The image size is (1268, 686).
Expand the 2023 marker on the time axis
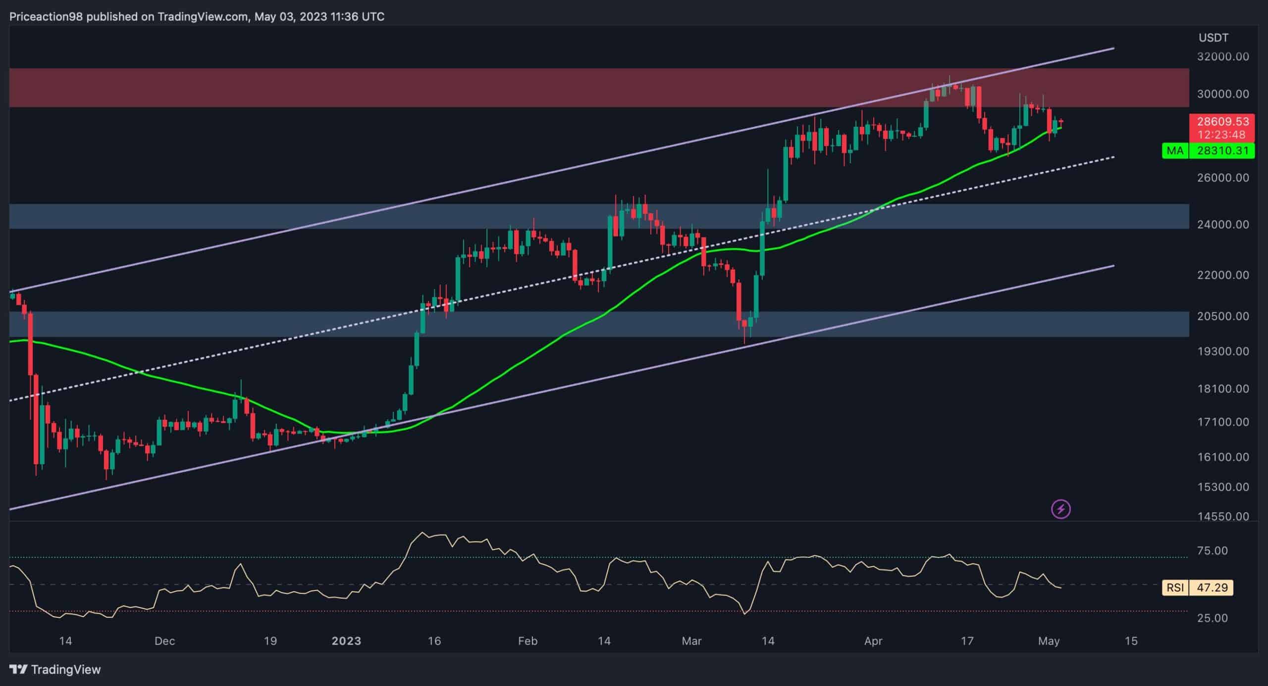click(x=346, y=640)
